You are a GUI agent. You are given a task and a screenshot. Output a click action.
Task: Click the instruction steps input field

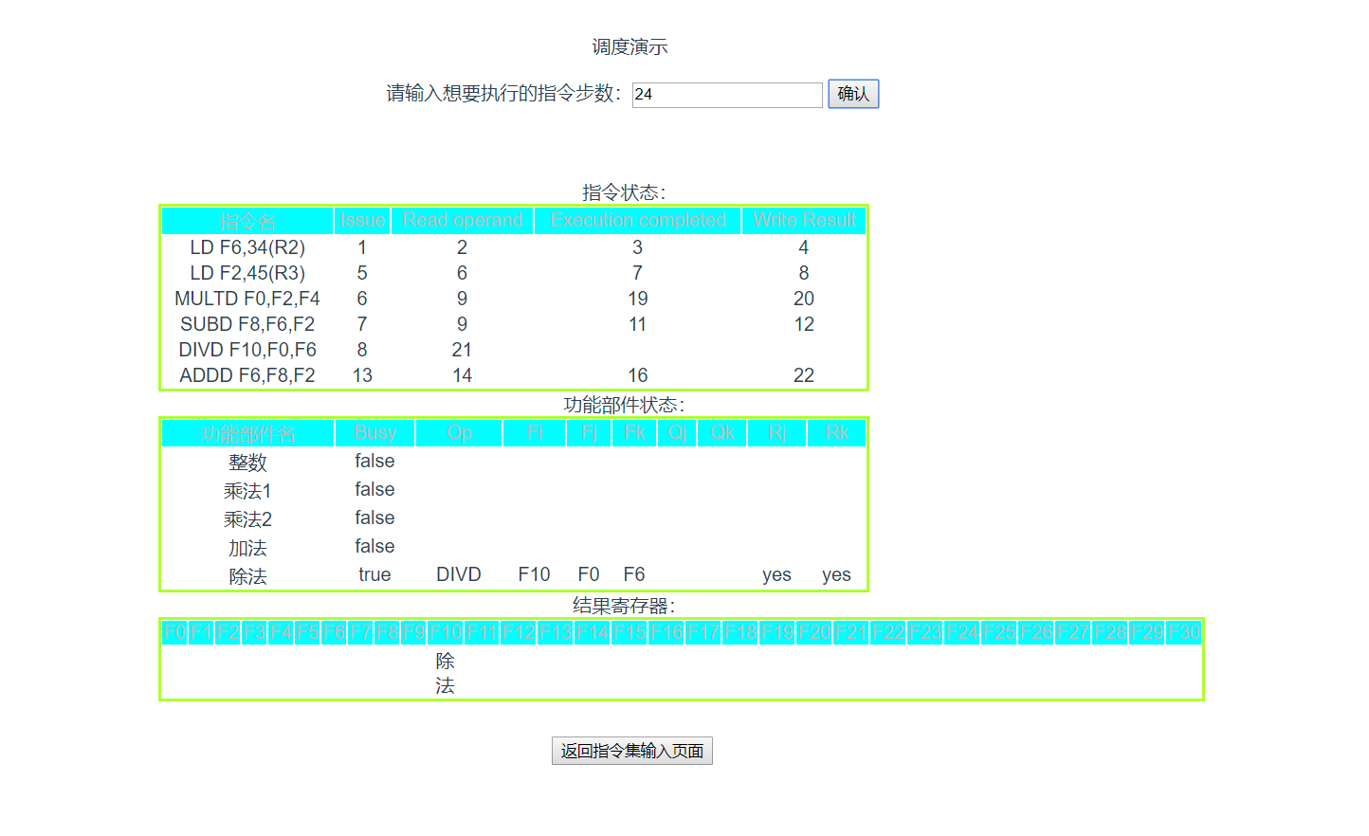(x=726, y=95)
